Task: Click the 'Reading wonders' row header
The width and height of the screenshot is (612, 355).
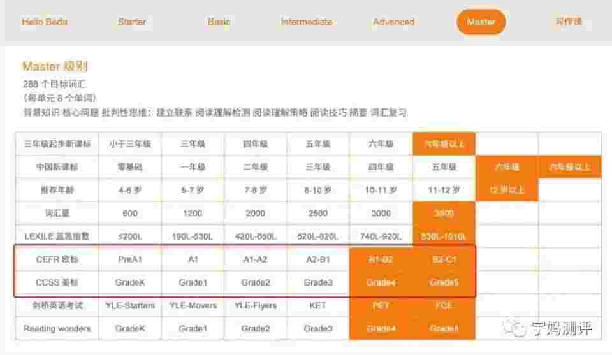Action: click(57, 328)
